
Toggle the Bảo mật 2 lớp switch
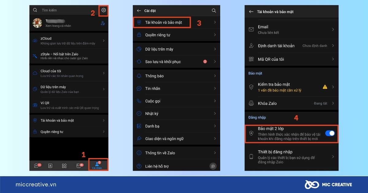pyautogui.click(x=330, y=133)
